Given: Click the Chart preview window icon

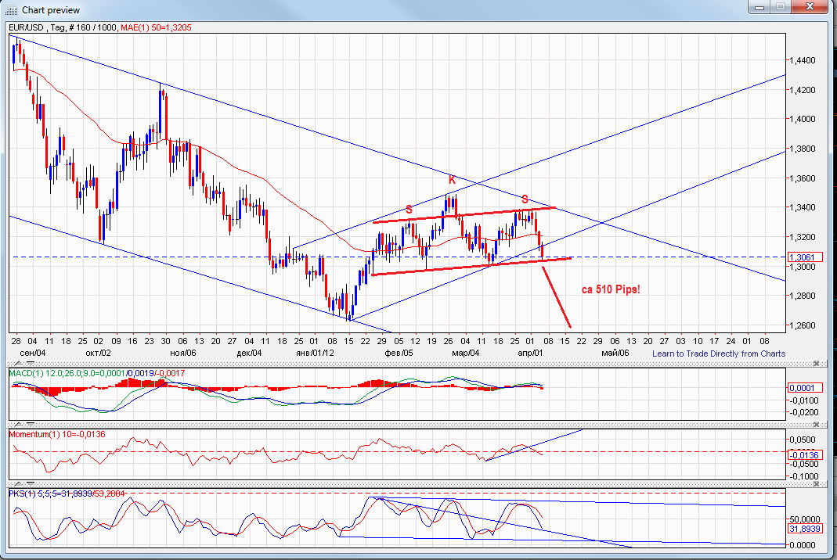Looking at the screenshot, I should [x=11, y=10].
